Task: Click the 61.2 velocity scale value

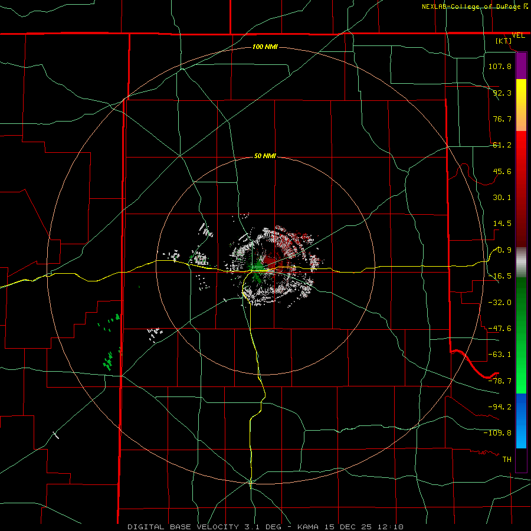Action: pyautogui.click(x=502, y=145)
